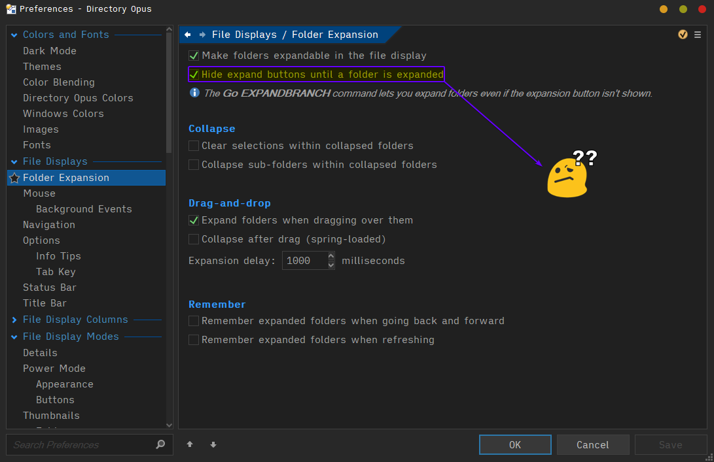Viewport: 714px width, 462px height.
Task: Click the forward arrow in the page header
Action: point(203,35)
